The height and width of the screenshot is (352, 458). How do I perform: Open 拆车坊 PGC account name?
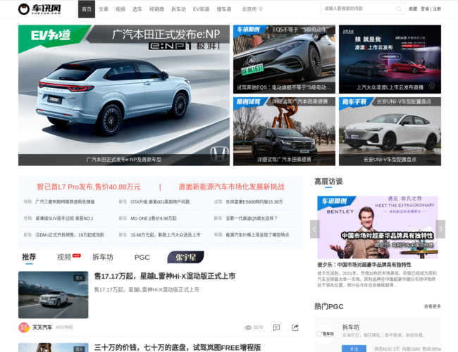[x=351, y=327]
